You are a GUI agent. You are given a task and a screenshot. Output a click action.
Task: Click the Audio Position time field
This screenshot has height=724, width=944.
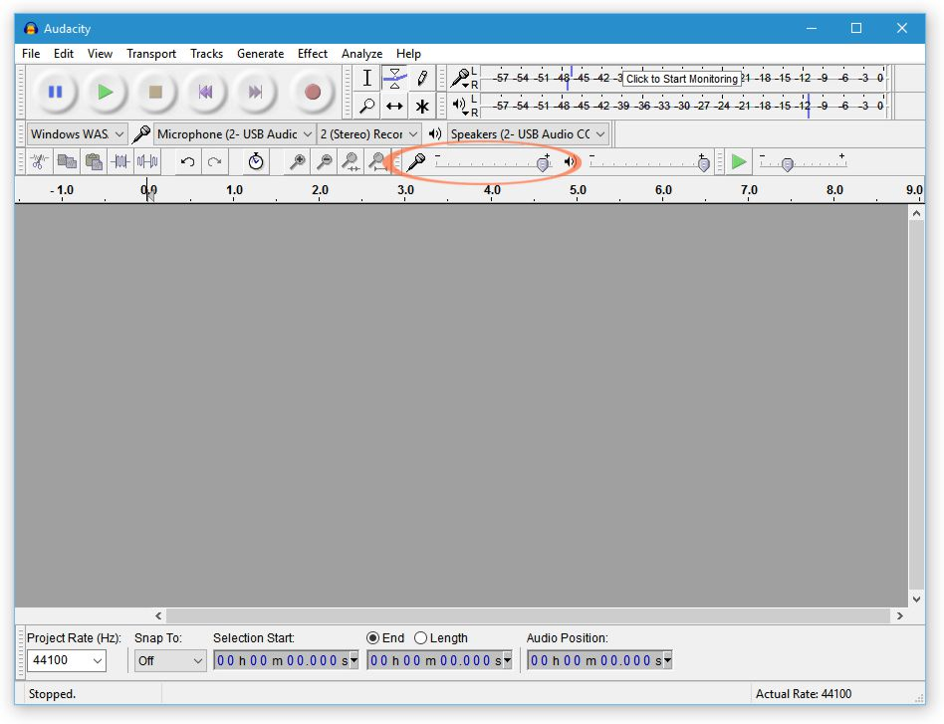point(599,660)
